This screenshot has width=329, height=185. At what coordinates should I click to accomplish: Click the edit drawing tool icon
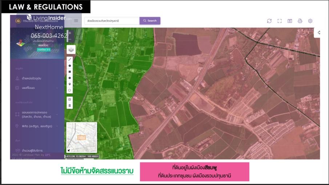point(70,99)
